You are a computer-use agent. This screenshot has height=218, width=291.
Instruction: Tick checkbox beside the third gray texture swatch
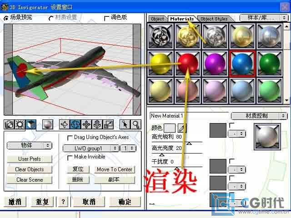(x=232, y=178)
